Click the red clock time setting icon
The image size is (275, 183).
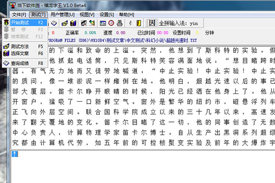click(111, 23)
